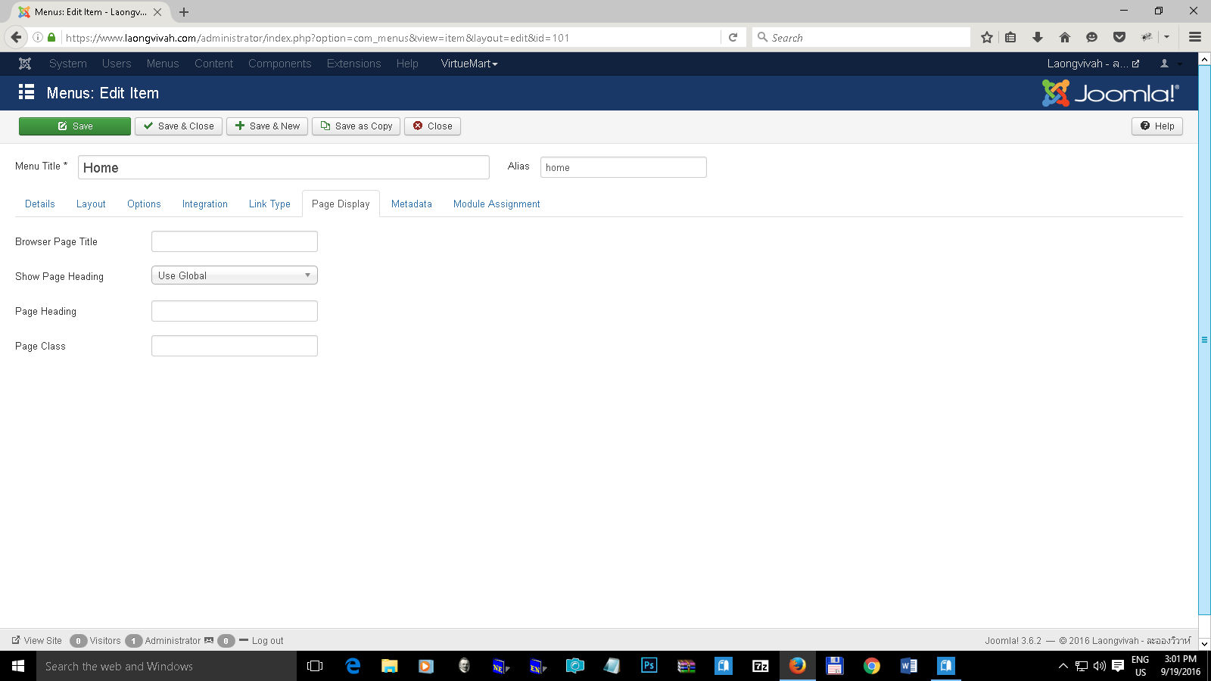Reload the current page
Screen dimensions: 1211x681
[x=733, y=37]
